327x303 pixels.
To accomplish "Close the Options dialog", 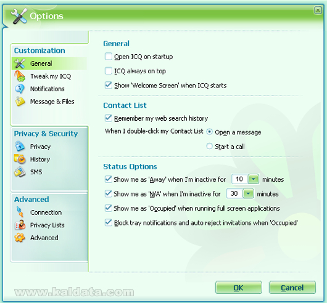I will point(318,10).
